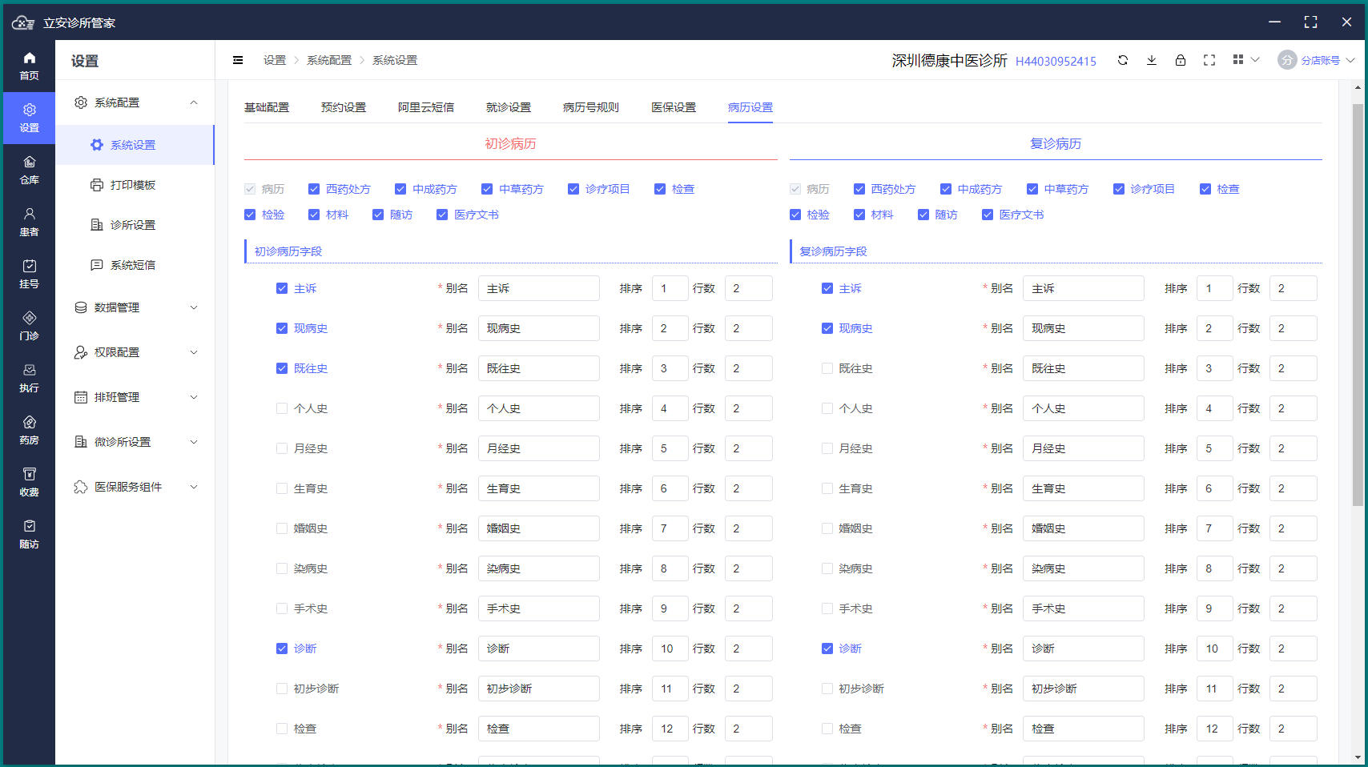This screenshot has height=767, width=1368.
Task: Click the 分店账号 avatar icon
Action: coord(1287,60)
